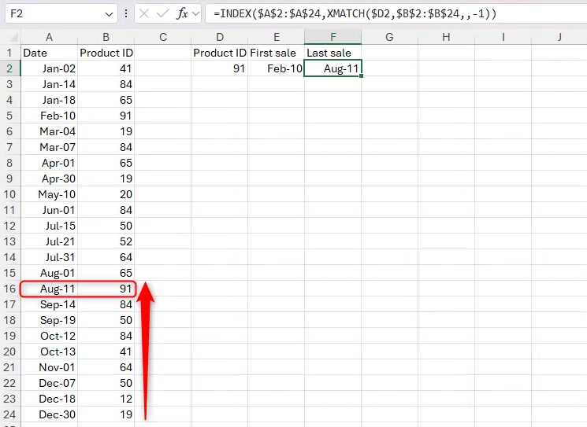Image resolution: width=587 pixels, height=427 pixels.
Task: Click the First sale header cell
Action: [x=277, y=53]
